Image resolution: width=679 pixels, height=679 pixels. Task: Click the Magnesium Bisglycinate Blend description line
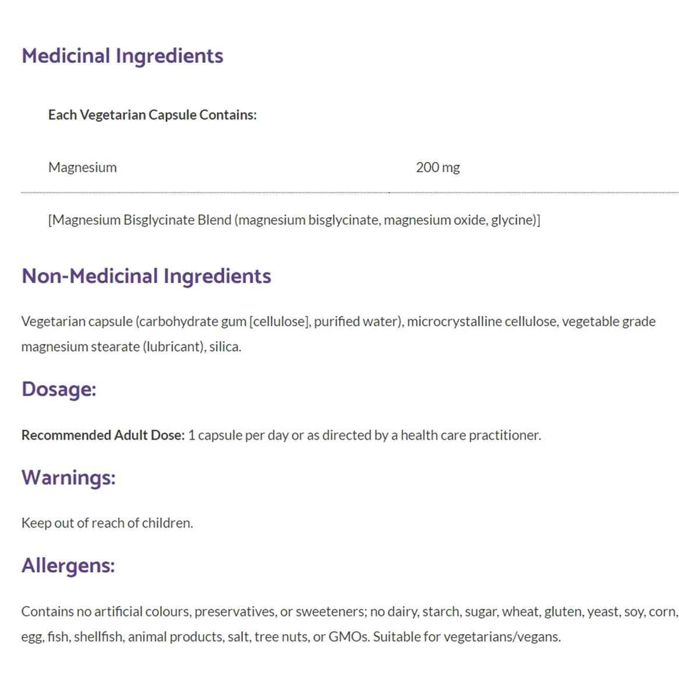294,220
